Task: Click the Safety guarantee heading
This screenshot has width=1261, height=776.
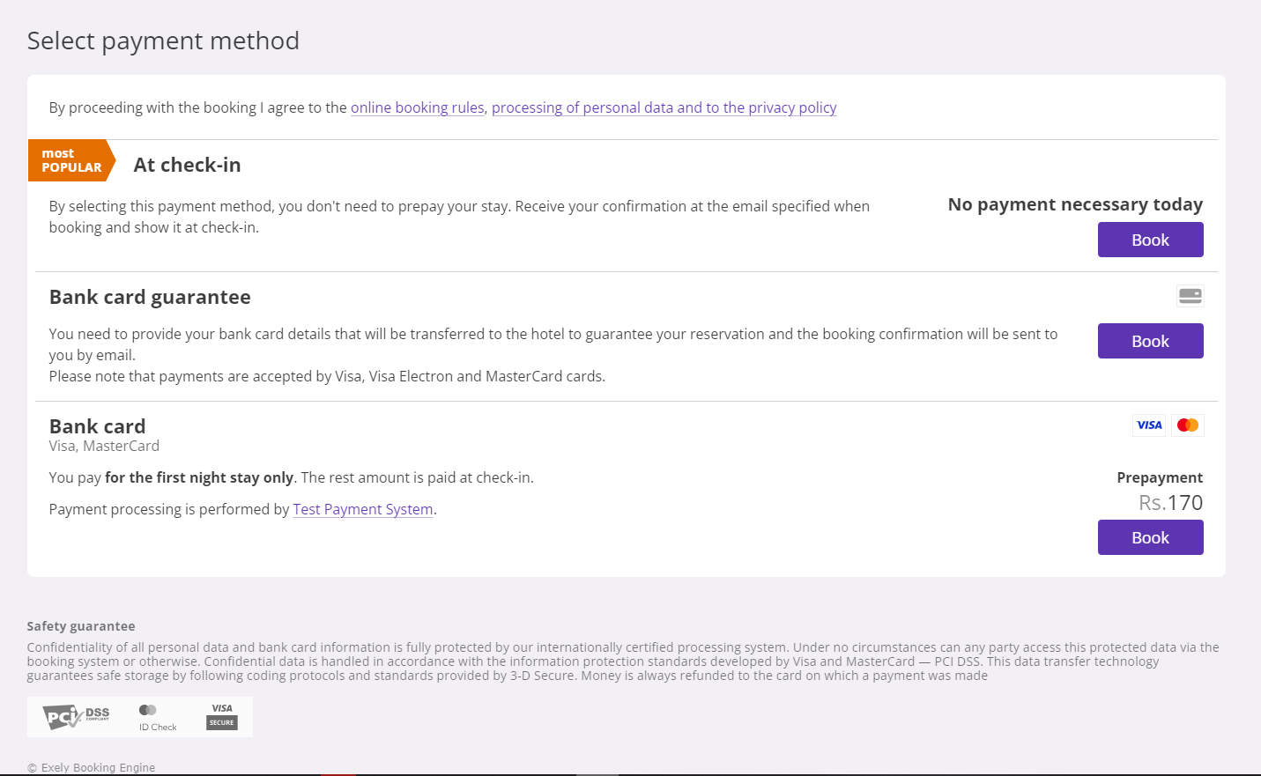Action: tap(81, 626)
